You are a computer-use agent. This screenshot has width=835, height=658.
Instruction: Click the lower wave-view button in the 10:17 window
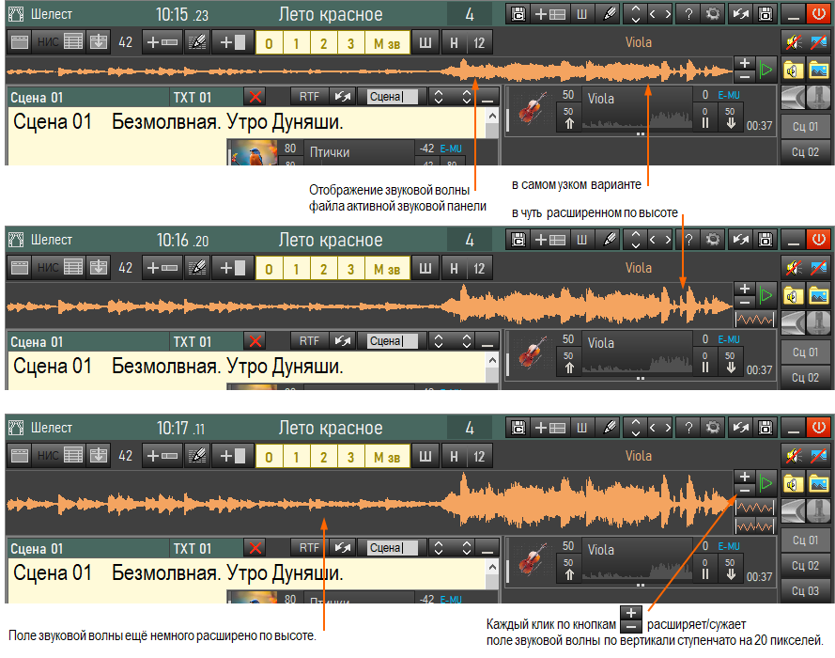(x=754, y=525)
